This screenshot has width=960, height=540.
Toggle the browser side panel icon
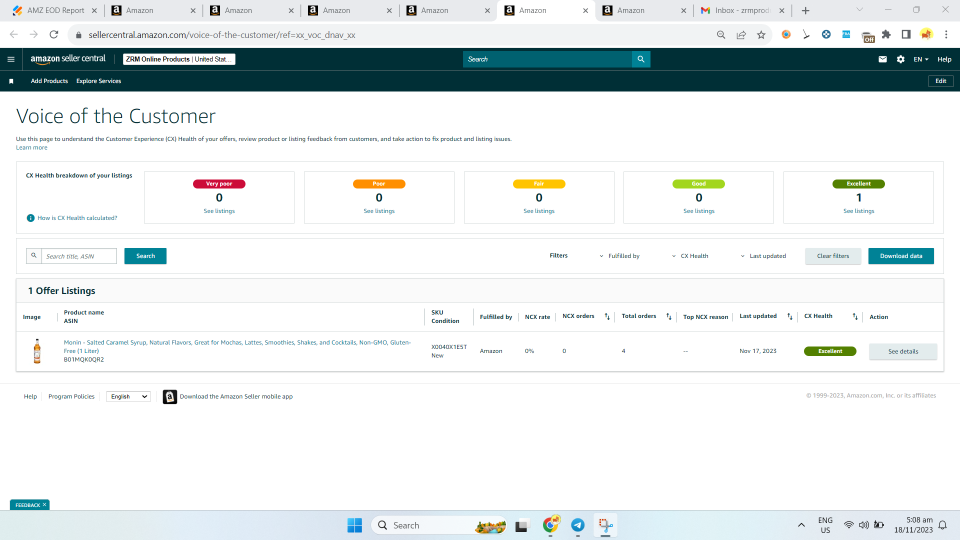coord(906,34)
